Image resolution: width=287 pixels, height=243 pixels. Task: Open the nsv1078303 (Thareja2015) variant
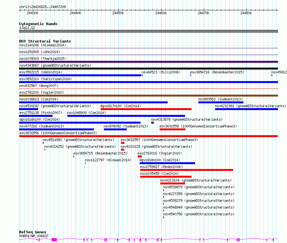pos(43,59)
